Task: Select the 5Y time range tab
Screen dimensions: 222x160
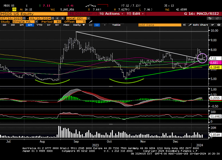Action: tap(57, 25)
